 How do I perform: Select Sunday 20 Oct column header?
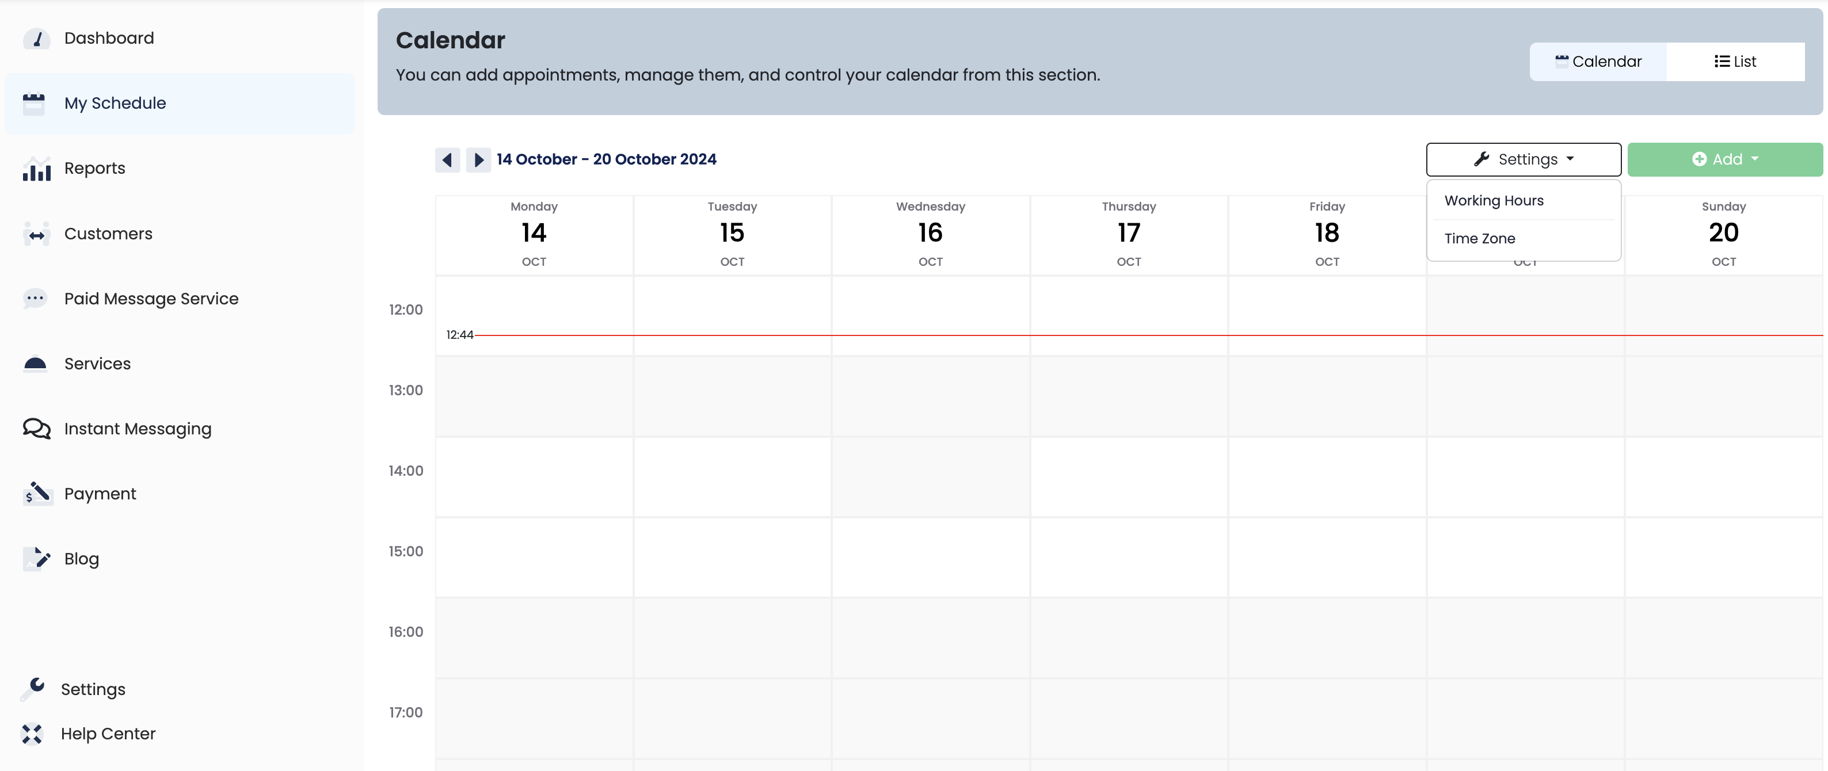1724,235
